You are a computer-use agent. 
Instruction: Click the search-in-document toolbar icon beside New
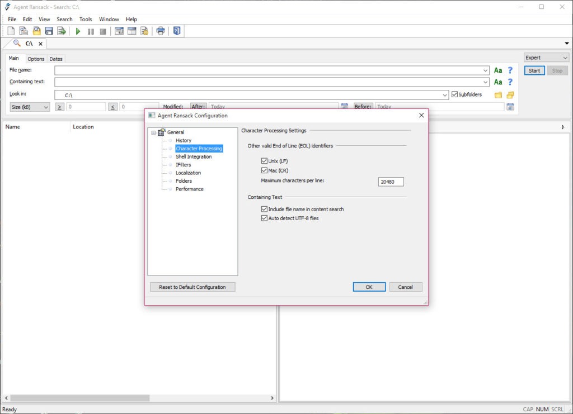tap(24, 31)
